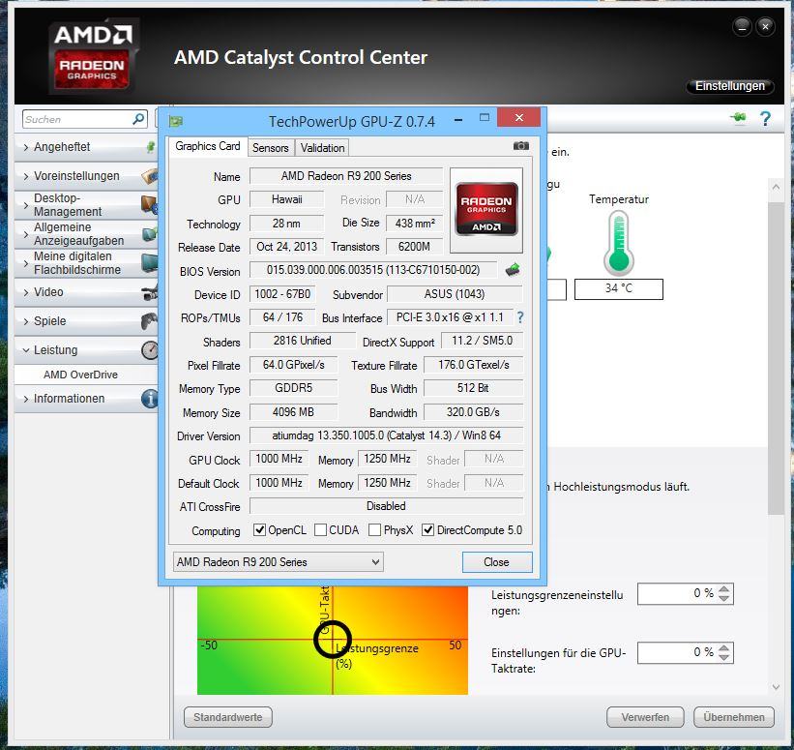Click the Subvendor ASUS (1043) field

455,294
